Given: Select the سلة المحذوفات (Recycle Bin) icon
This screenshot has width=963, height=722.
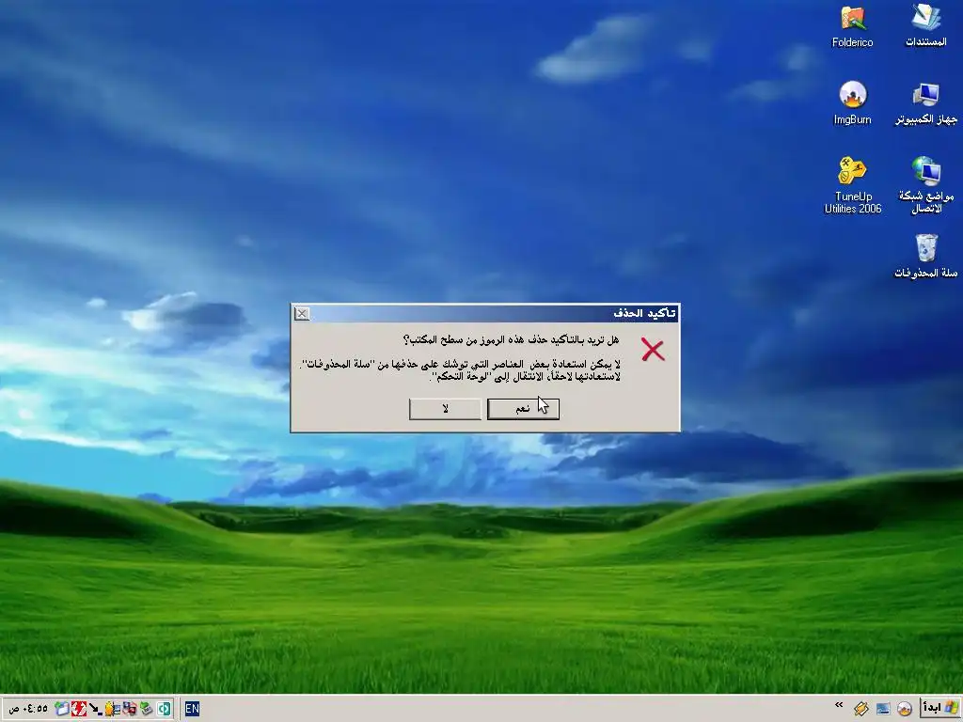Looking at the screenshot, I should pyautogui.click(x=925, y=256).
